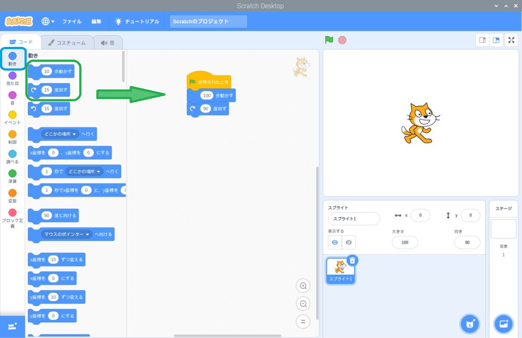Viewport: 522px width, 338px height.
Task: Open the イベント (Events) block category
Action: (x=12, y=115)
